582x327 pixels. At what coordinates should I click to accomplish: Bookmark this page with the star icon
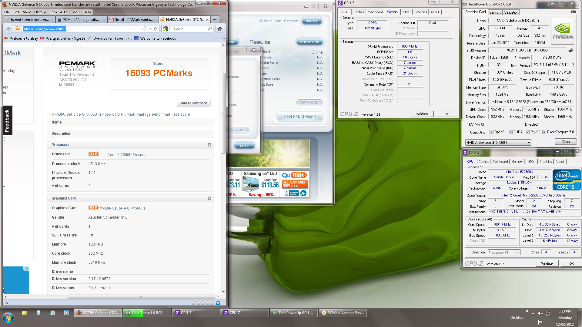[145, 29]
